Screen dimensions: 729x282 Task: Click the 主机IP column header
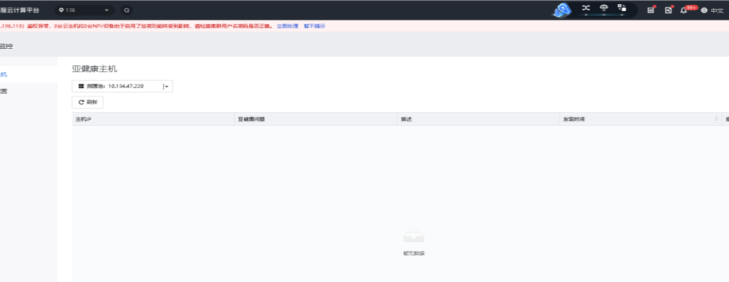click(153, 119)
